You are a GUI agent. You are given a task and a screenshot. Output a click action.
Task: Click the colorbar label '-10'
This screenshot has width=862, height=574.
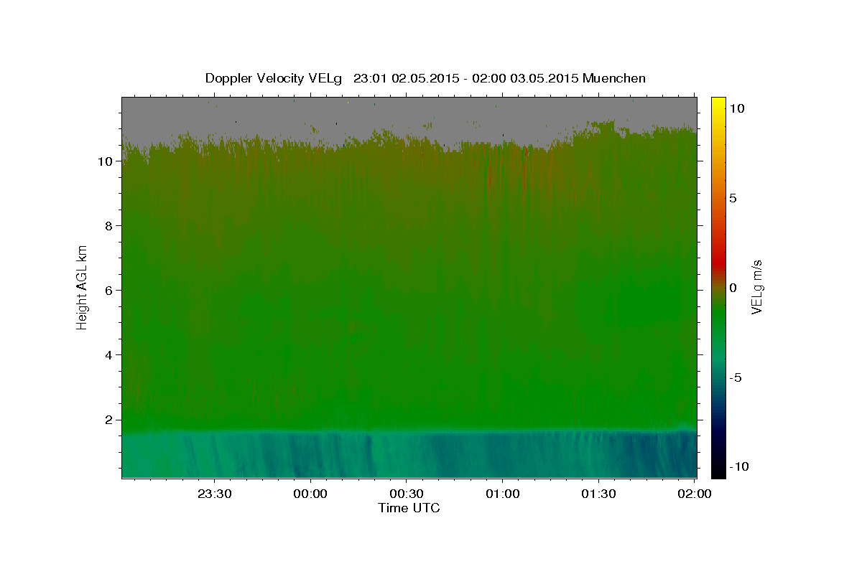tap(739, 466)
